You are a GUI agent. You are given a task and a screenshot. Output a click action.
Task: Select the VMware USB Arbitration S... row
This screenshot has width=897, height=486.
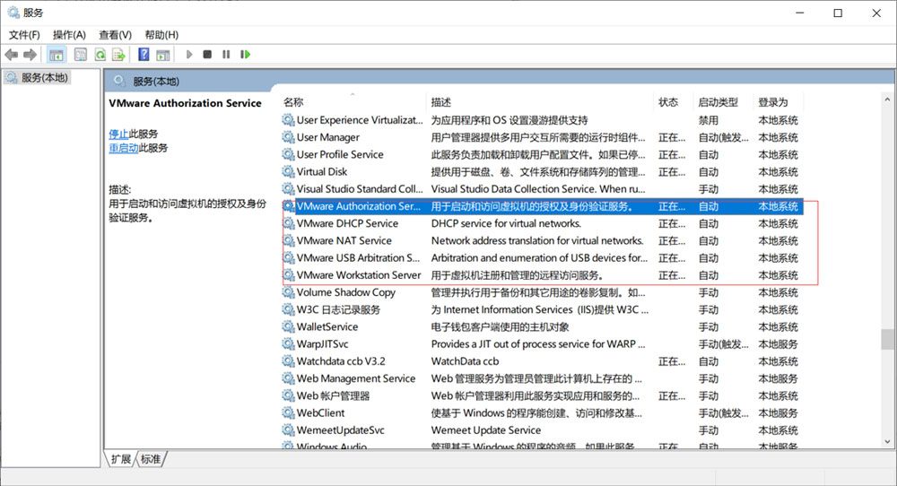543,258
